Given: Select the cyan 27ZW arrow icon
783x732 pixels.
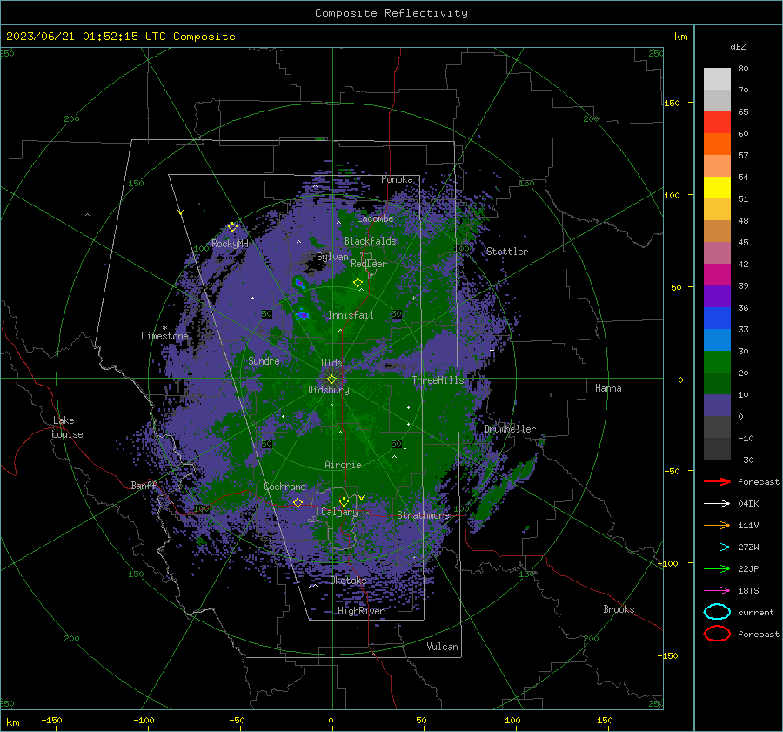Looking at the screenshot, I should (x=717, y=547).
